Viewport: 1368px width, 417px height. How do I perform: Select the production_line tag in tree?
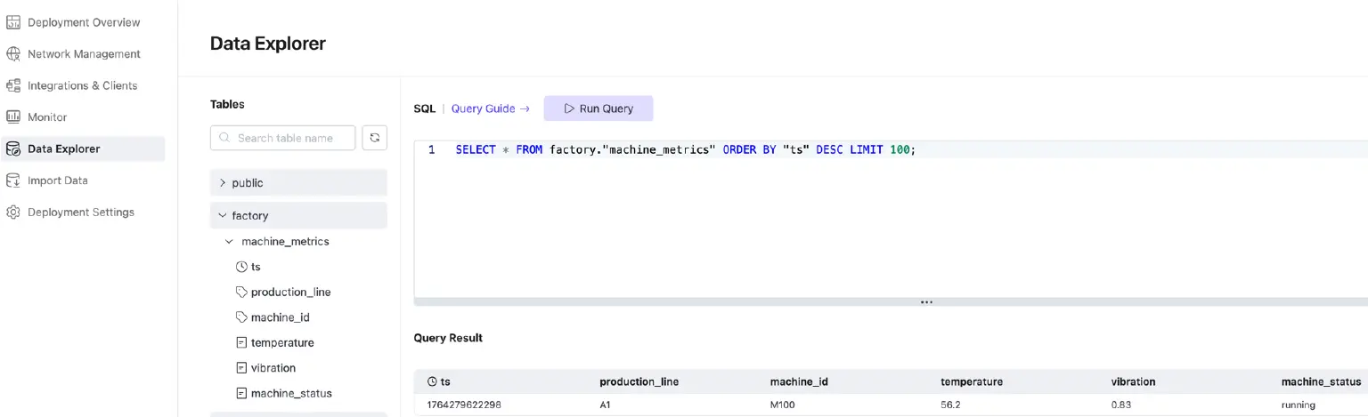click(290, 293)
